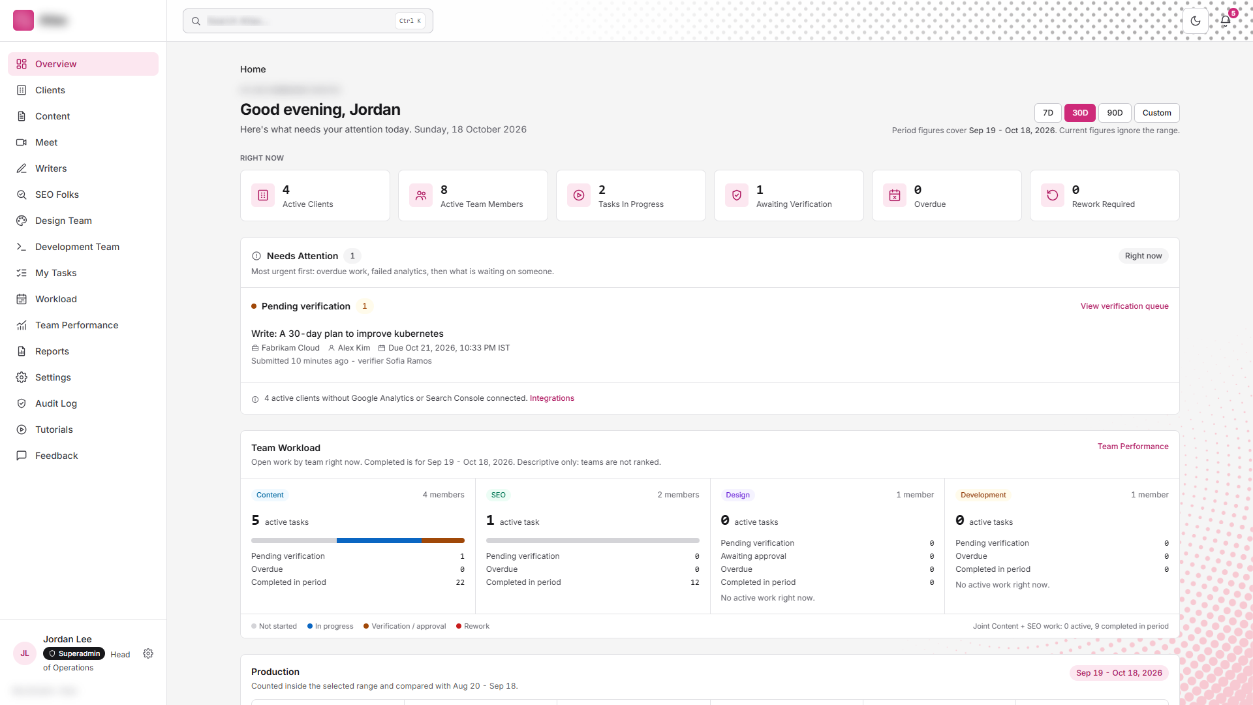Image resolution: width=1253 pixels, height=705 pixels.
Task: Open Audit Log from the sidebar
Action: pos(83,403)
